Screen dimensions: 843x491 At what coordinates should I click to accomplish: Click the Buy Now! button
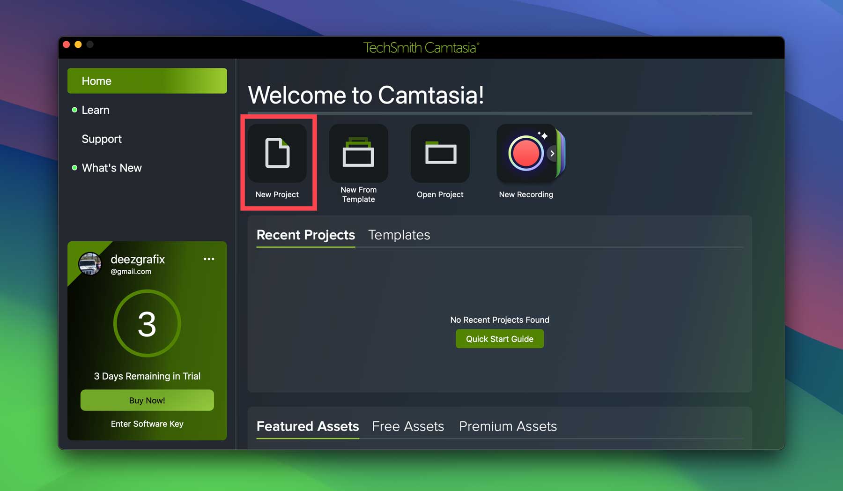147,400
